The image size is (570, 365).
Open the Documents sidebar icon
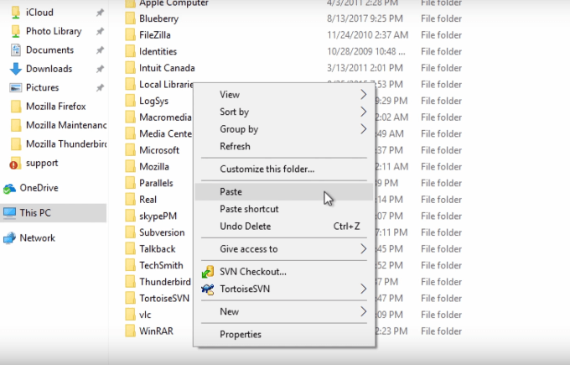click(16, 50)
